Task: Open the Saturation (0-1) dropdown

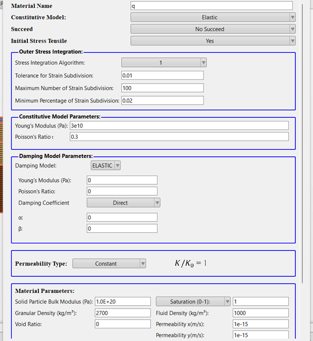Action: 193,302
